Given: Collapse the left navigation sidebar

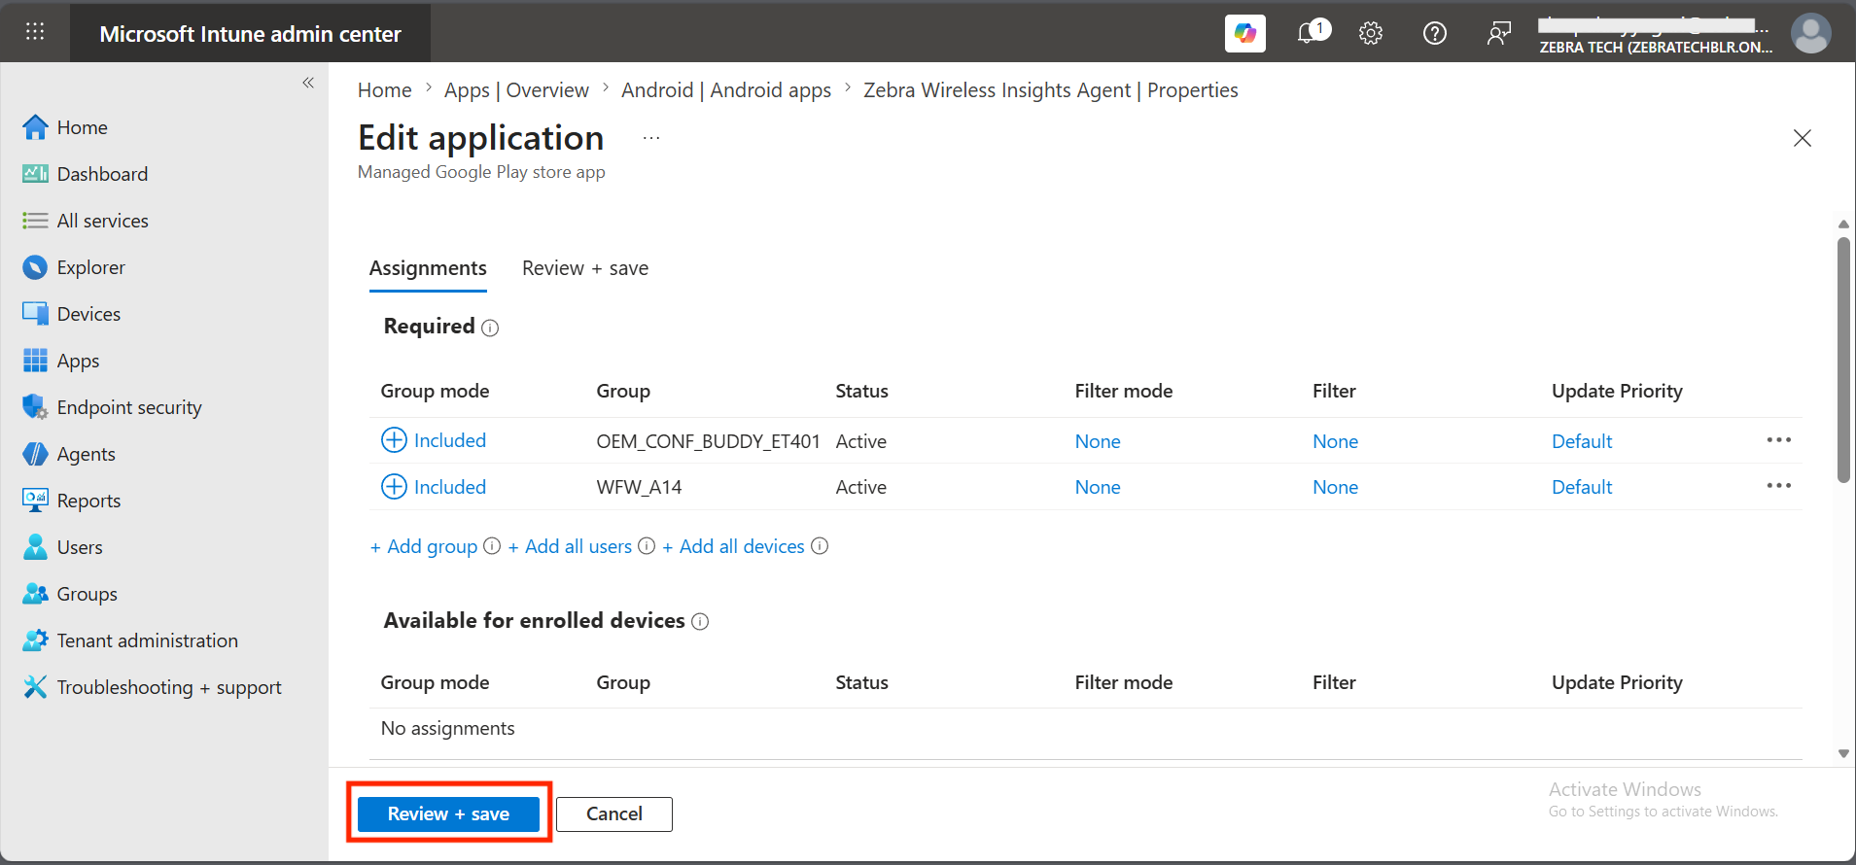Looking at the screenshot, I should point(308,83).
